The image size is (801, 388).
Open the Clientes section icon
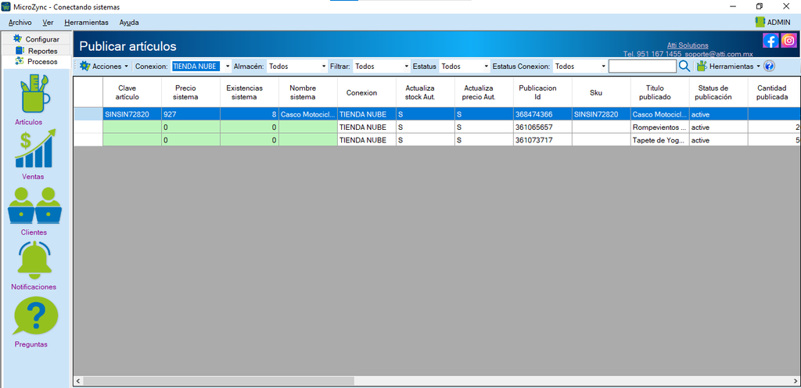(x=34, y=206)
